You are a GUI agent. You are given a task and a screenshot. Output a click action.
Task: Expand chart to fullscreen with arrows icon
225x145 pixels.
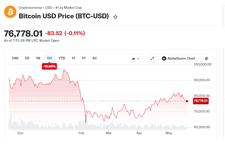152,59
